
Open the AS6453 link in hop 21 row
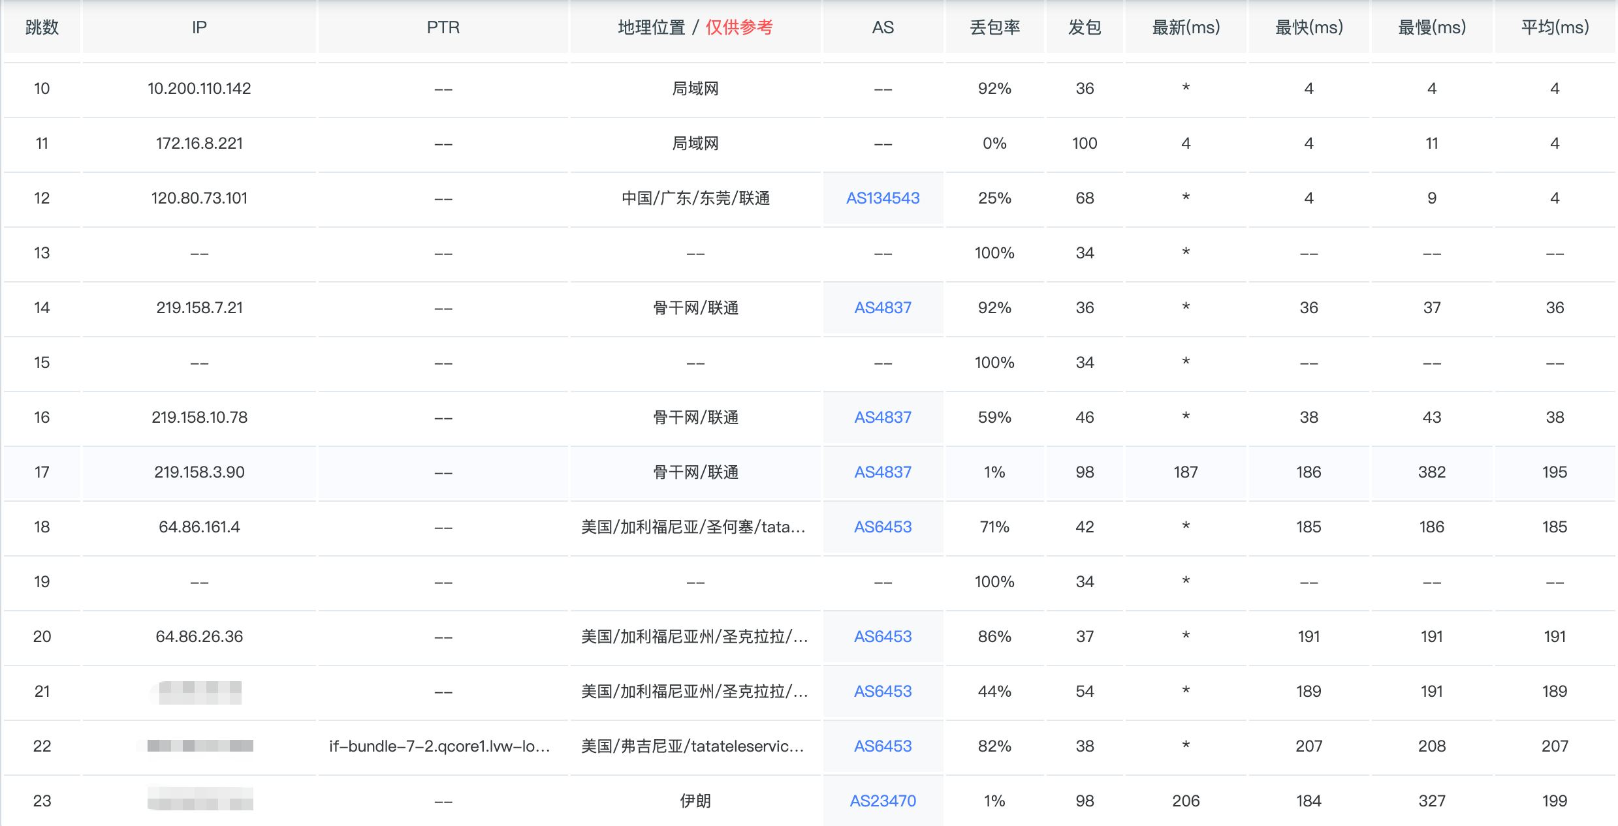tap(882, 691)
